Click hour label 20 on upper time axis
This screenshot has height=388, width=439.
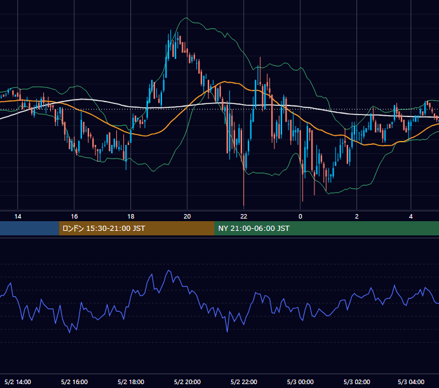[187, 217]
